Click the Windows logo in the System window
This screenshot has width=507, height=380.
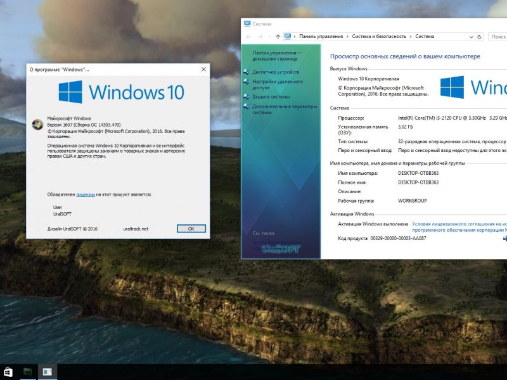coord(452,87)
